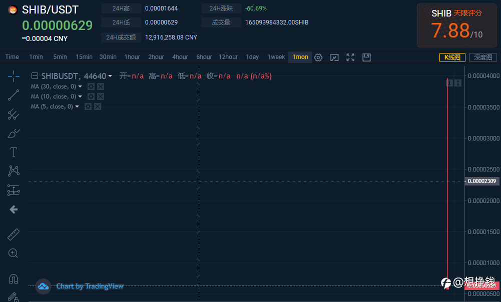The width and height of the screenshot is (501, 302).
Task: Collapse the SHIBUSDT legend box
Action: tap(35, 76)
